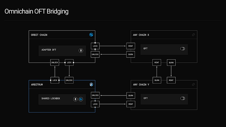226x127 pixels.
Task: Select the Adapter OFT panel
Action: click(x=62, y=51)
